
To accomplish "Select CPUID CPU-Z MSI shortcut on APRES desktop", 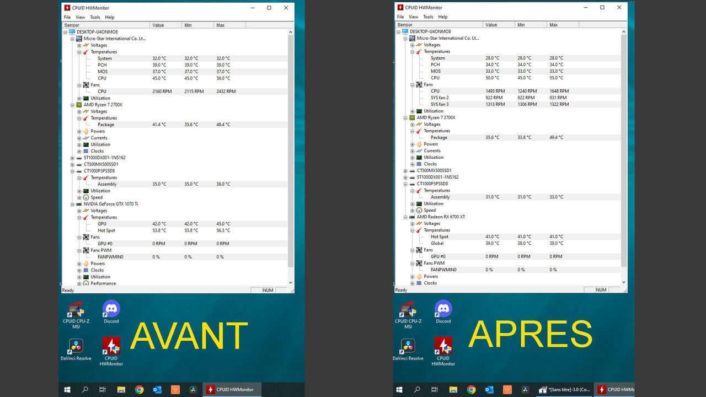I will (408, 315).
